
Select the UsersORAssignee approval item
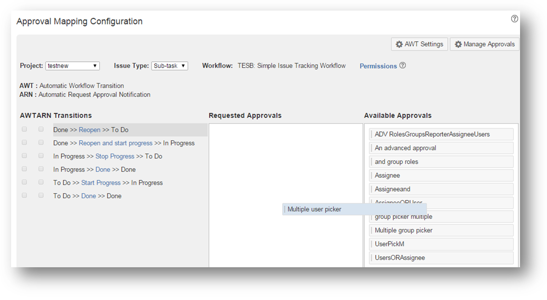click(441, 258)
